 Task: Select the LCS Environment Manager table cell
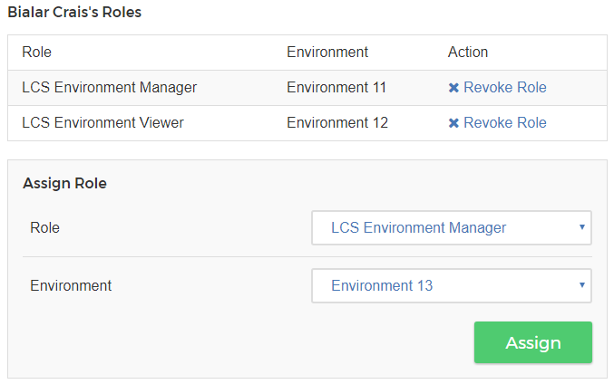click(109, 87)
